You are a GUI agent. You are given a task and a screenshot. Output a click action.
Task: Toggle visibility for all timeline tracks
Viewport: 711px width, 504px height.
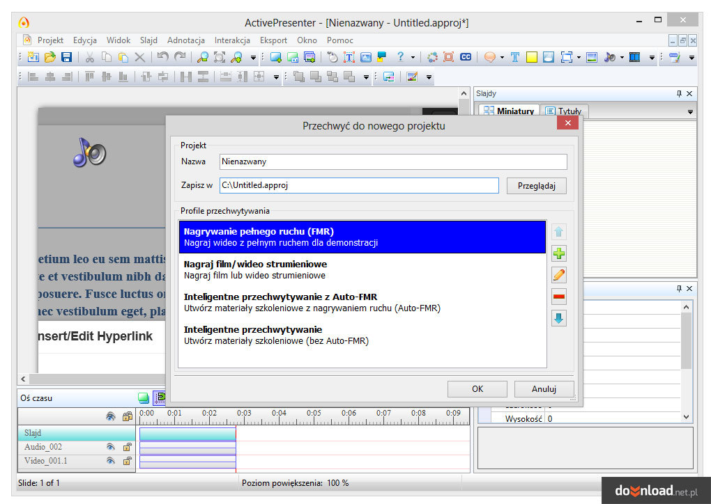(110, 416)
